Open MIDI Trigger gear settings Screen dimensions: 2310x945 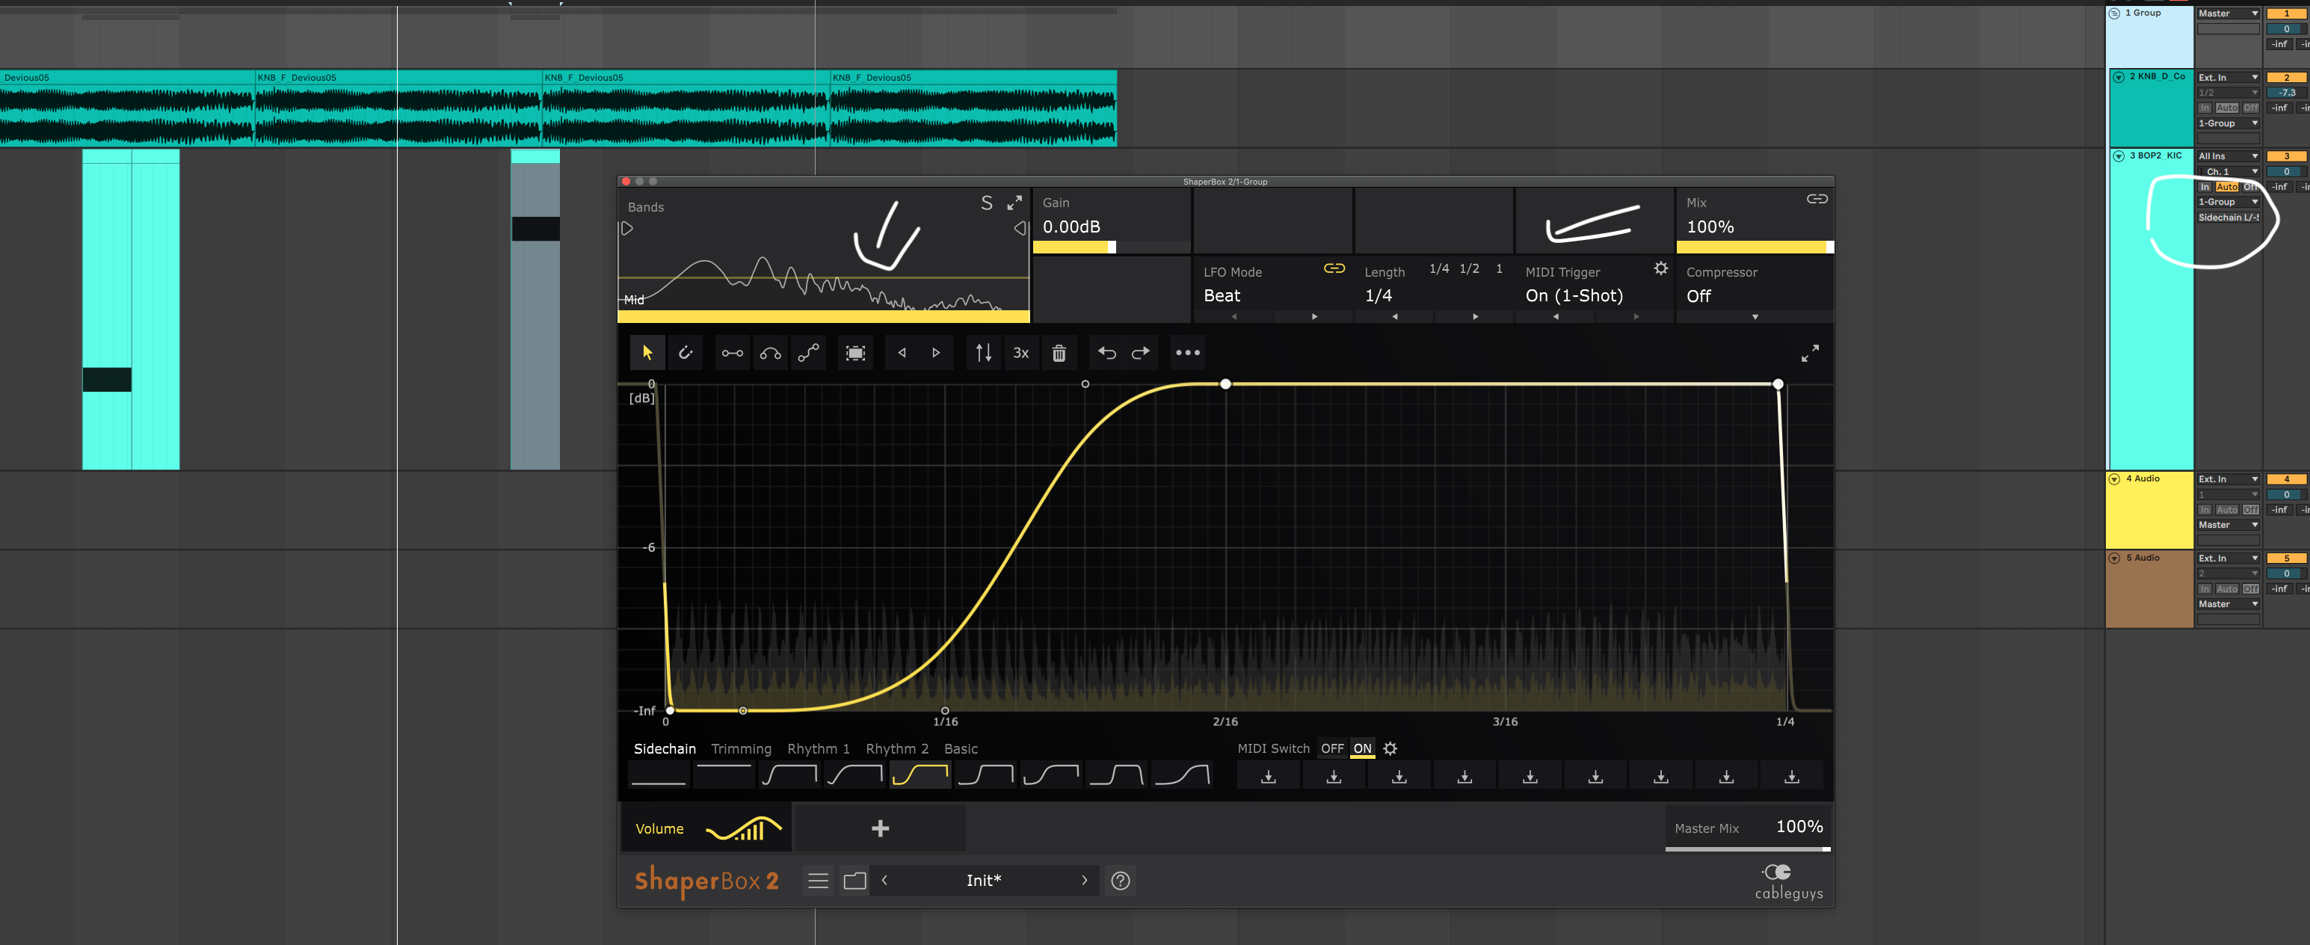coord(1661,269)
